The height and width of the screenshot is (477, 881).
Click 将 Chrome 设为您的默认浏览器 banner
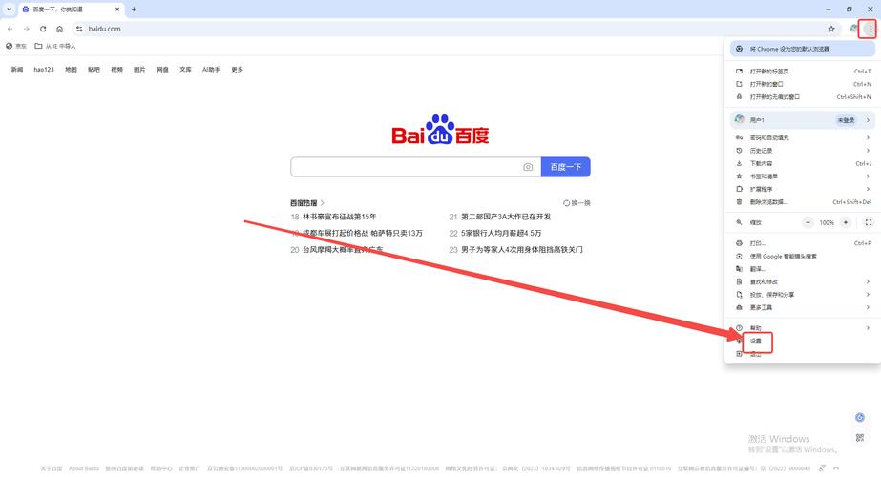point(803,49)
